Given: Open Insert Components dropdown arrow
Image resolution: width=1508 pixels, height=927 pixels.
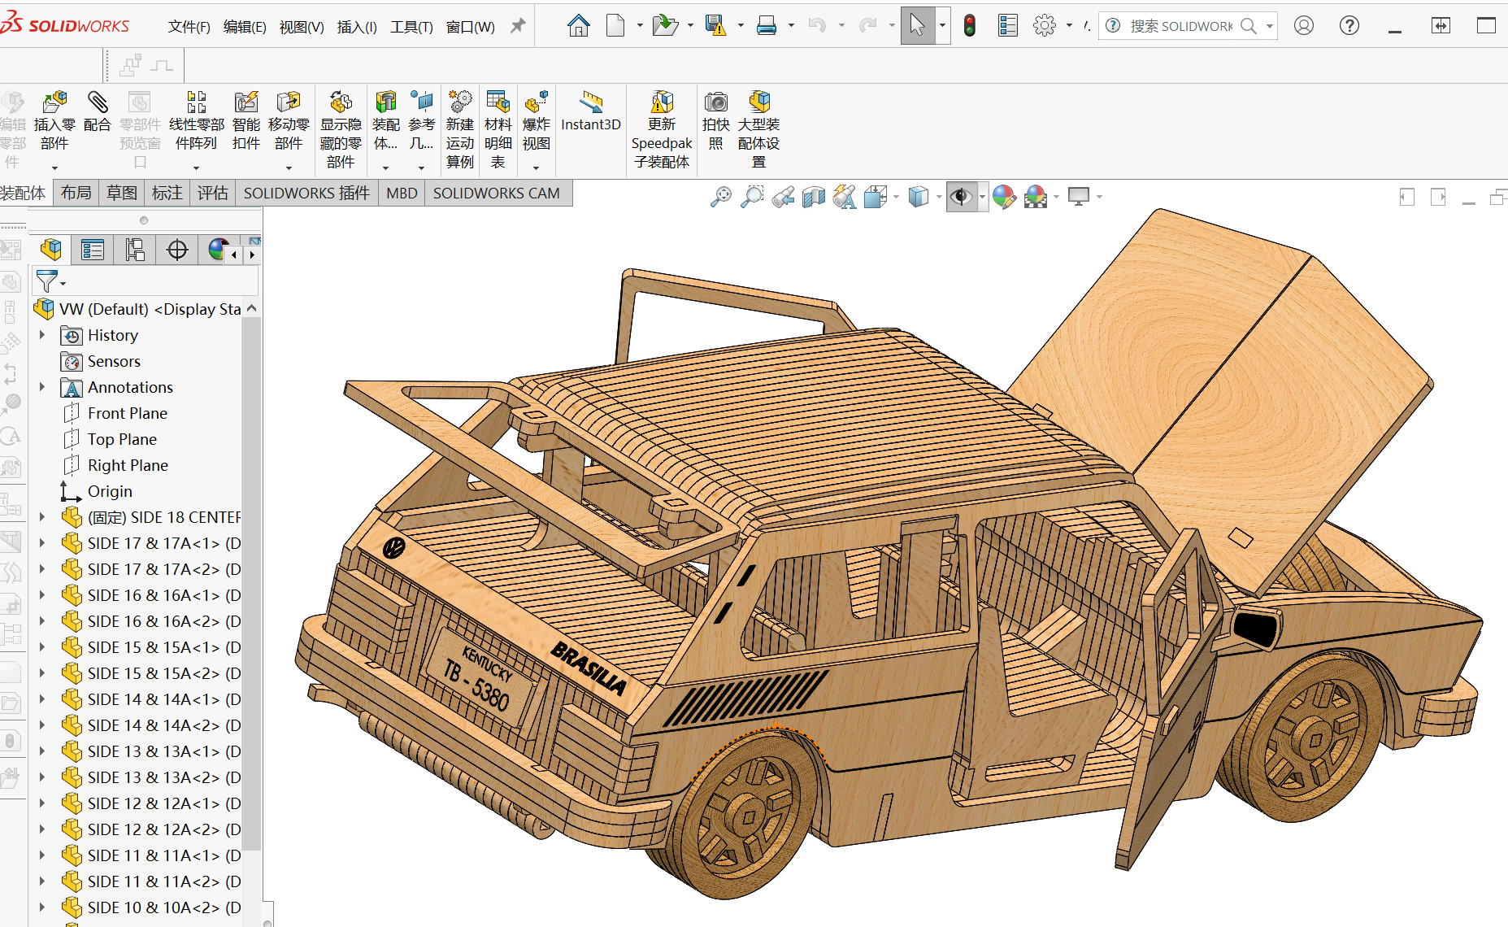Looking at the screenshot, I should point(54,168).
